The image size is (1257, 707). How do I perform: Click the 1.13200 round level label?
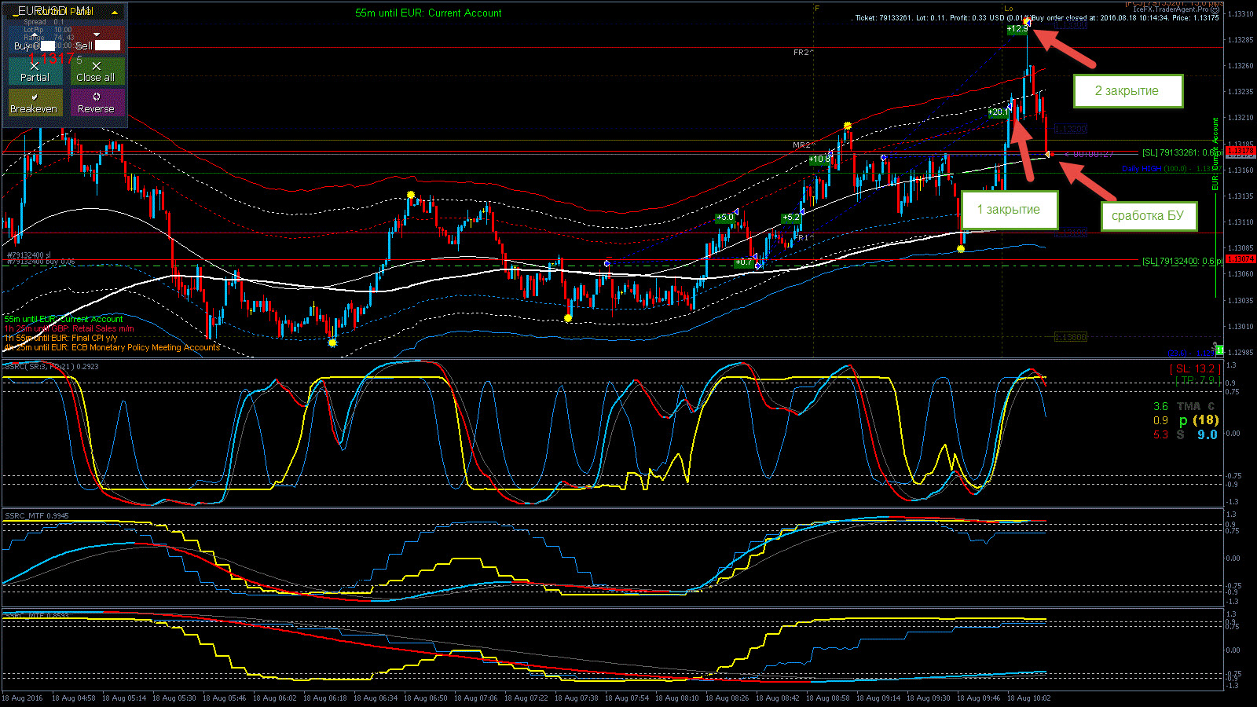tap(1070, 129)
